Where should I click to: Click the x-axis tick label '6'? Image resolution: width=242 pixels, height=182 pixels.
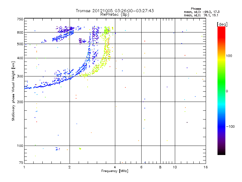[141, 167]
